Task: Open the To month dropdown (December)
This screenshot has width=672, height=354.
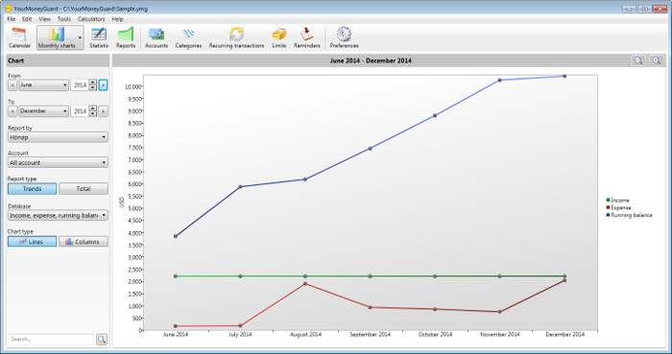Action: (43, 111)
